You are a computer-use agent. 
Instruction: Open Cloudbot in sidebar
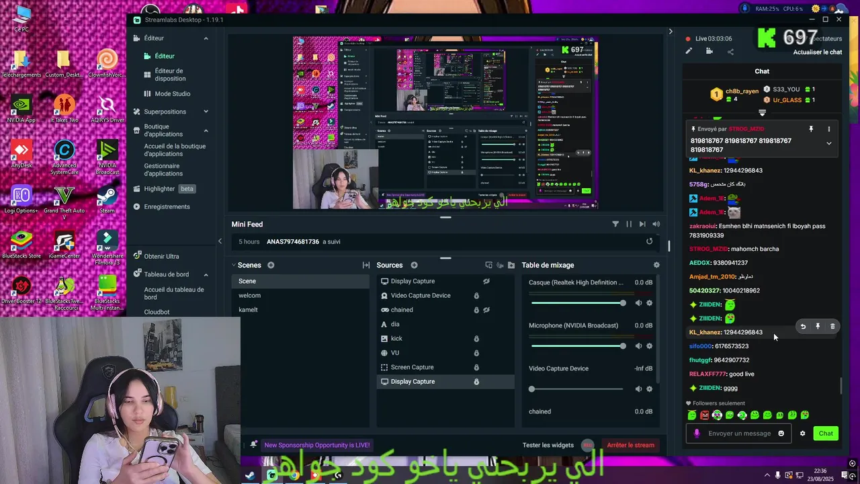point(157,312)
